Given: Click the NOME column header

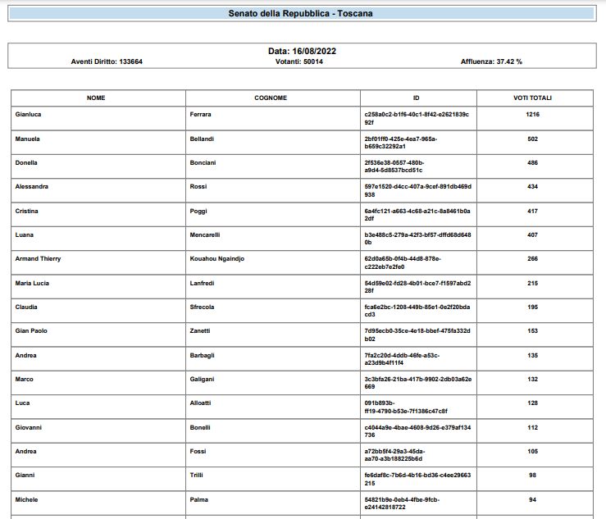Looking at the screenshot, I should tap(97, 98).
